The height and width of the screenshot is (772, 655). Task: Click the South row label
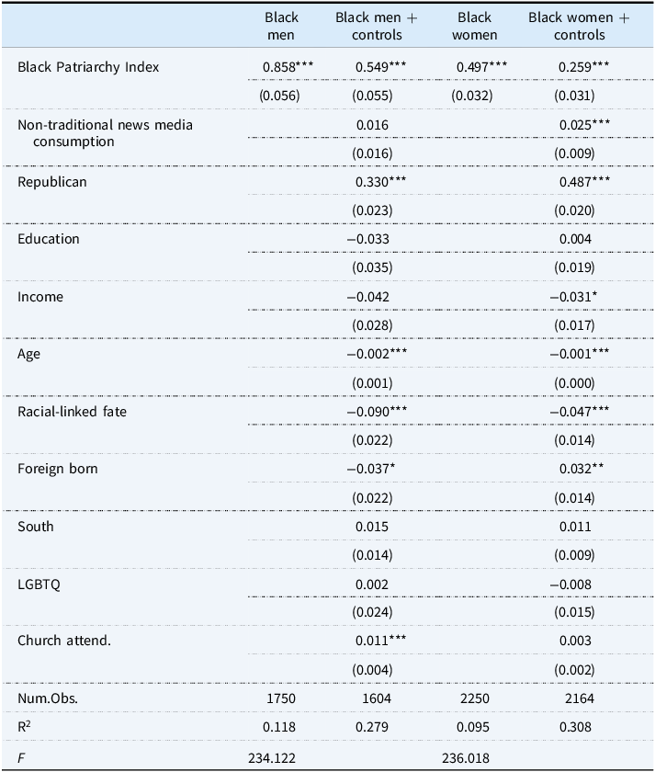pos(36,527)
